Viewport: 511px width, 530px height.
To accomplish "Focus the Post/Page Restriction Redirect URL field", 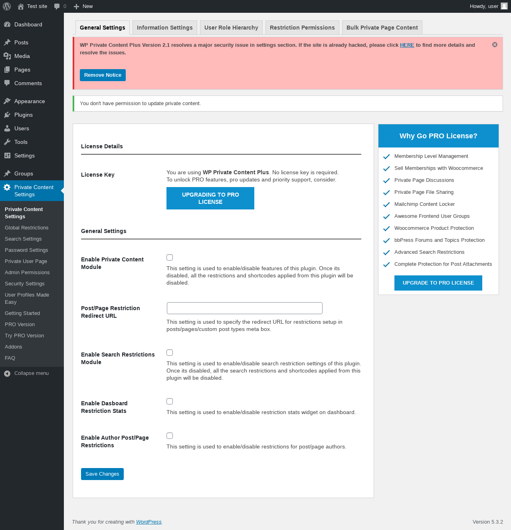I will coord(244,308).
